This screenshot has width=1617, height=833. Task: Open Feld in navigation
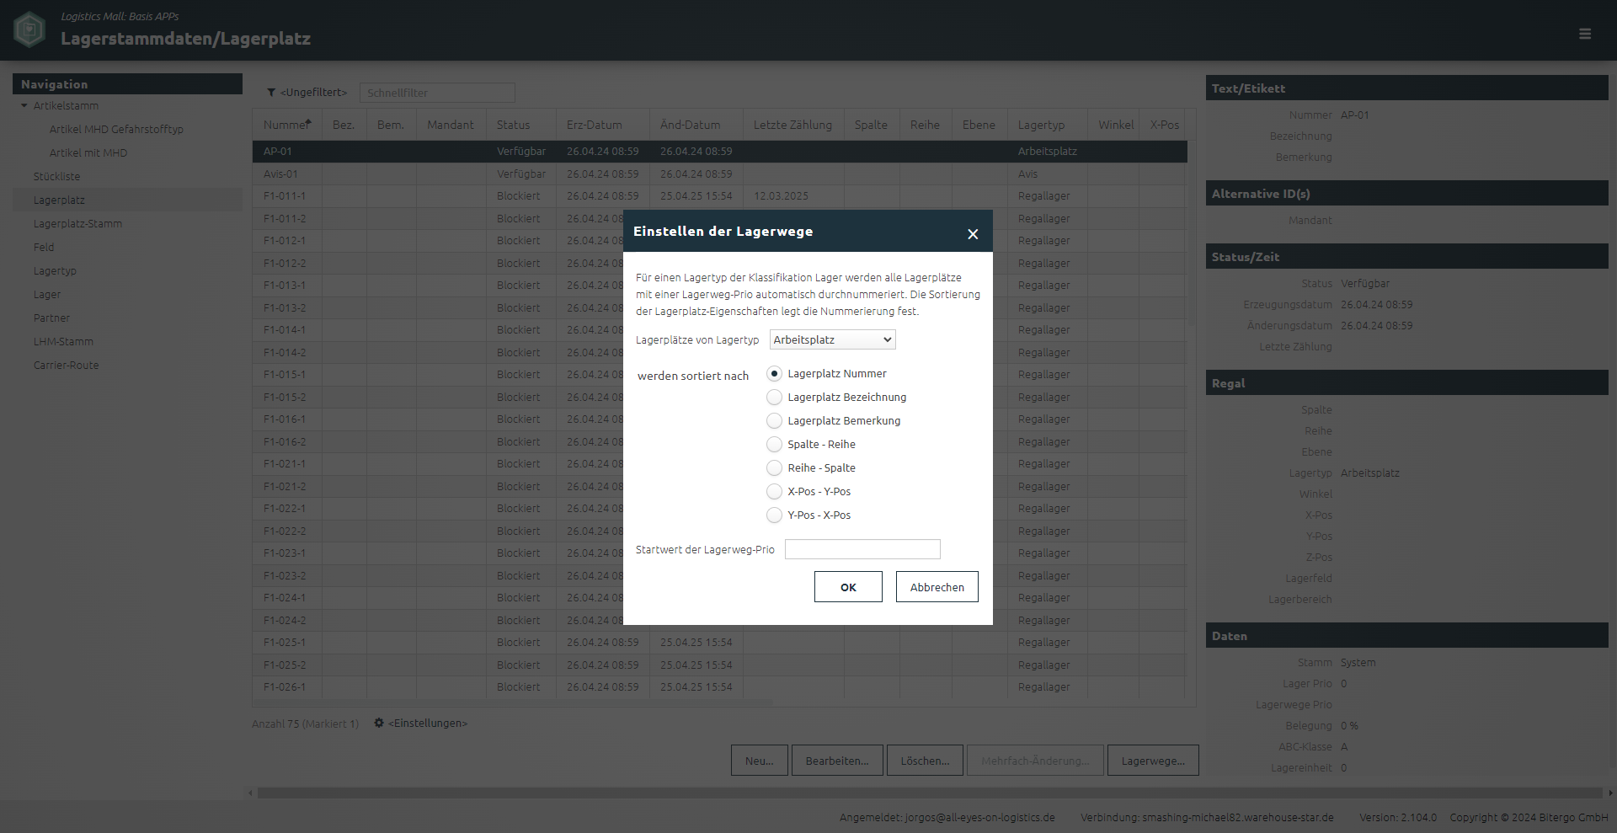click(44, 248)
